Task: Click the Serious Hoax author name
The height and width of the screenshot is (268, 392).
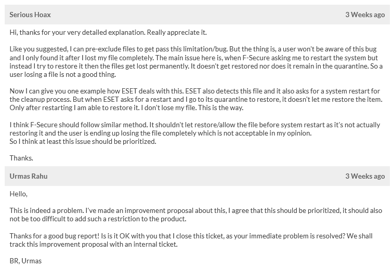Action: click(x=30, y=15)
